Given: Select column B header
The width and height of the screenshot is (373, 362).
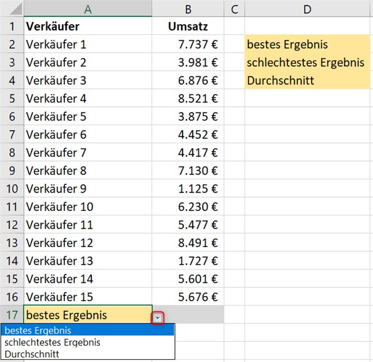Looking at the screenshot, I should coord(188,9).
